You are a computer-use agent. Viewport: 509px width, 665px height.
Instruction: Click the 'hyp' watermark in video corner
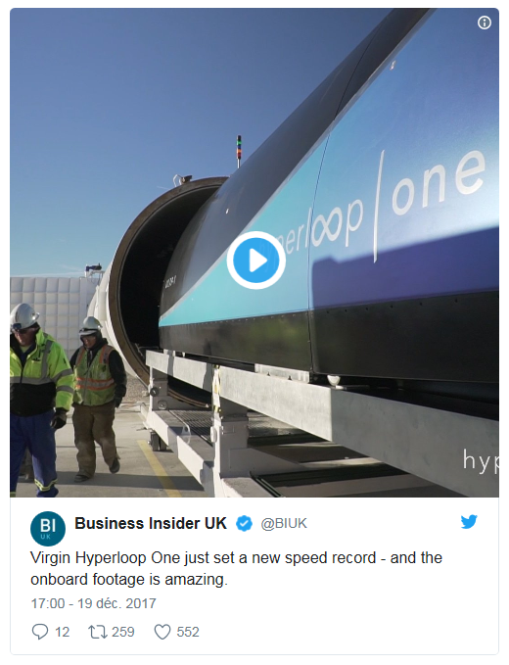pos(481,461)
